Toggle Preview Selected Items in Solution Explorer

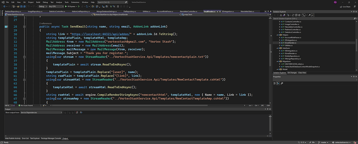313,15
